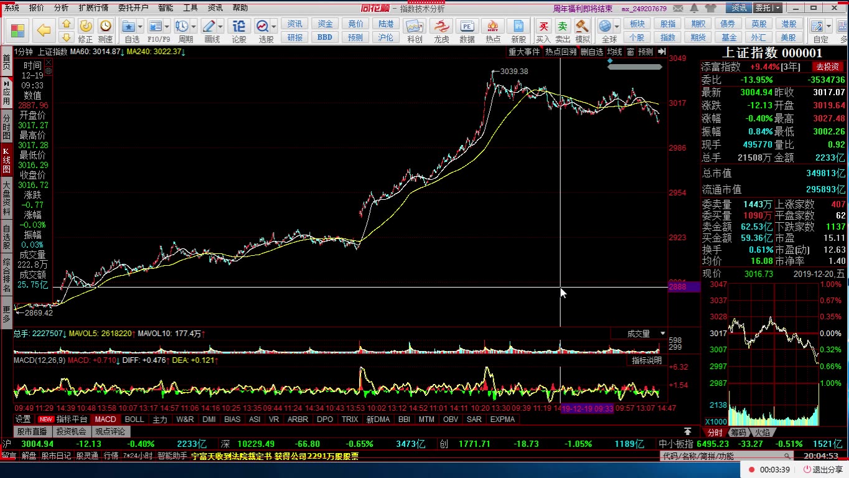The width and height of the screenshot is (849, 478).
Task: Click the yellow up arrow icon
Action: tap(67, 24)
